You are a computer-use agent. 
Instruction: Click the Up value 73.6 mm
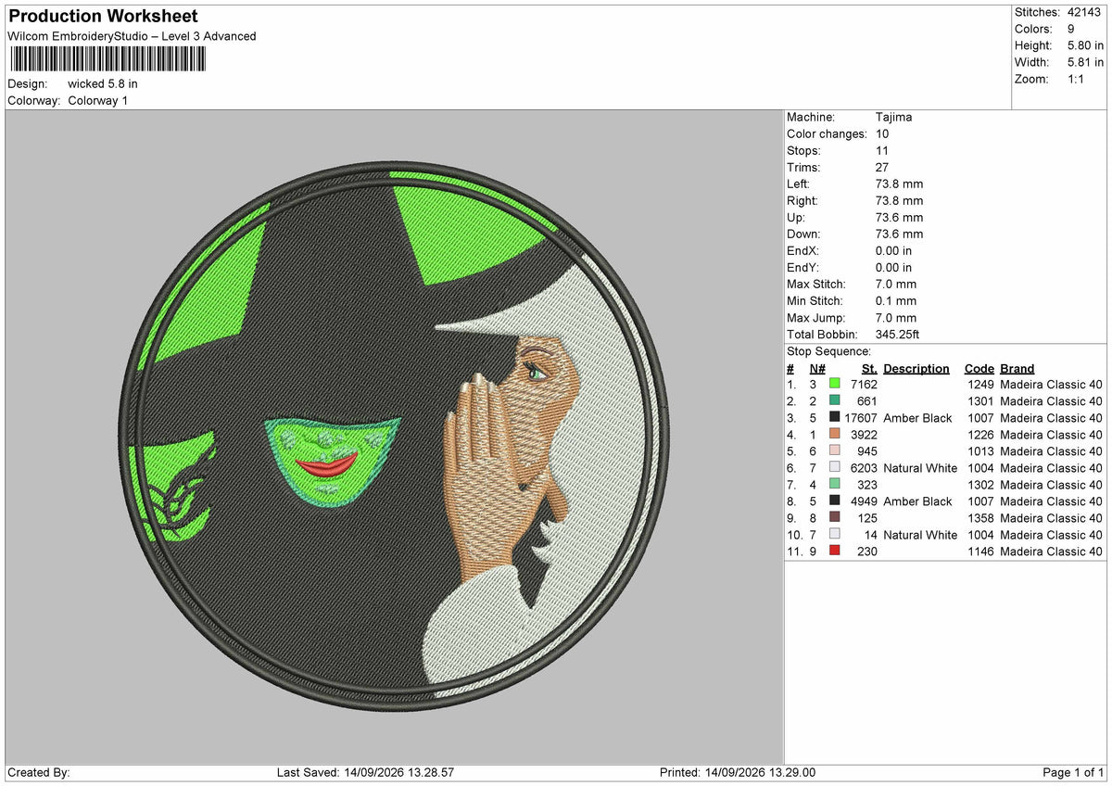tap(899, 217)
